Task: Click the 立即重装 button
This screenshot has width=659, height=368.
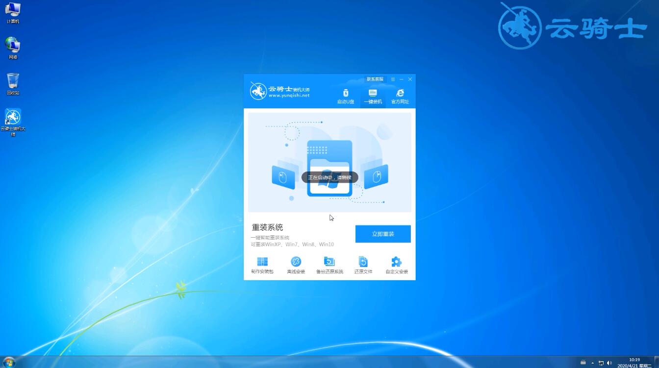Action: 383,234
